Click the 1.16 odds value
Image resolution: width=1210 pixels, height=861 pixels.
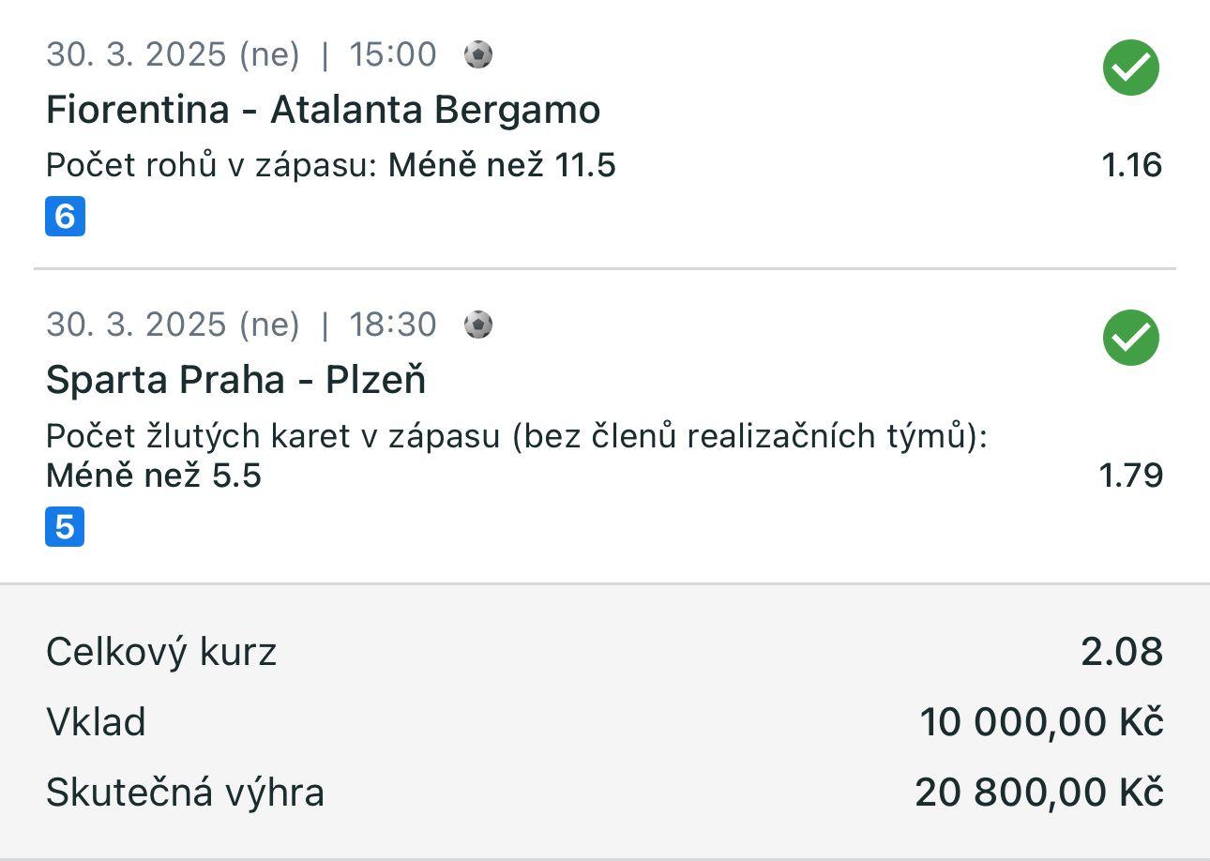[1131, 166]
